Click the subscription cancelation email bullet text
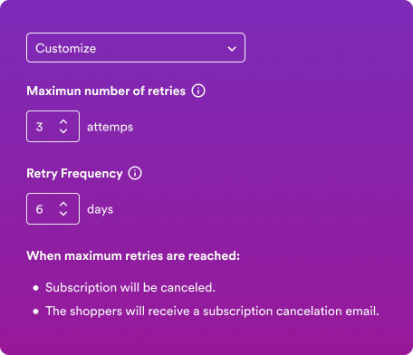413x355 pixels. pos(212,312)
